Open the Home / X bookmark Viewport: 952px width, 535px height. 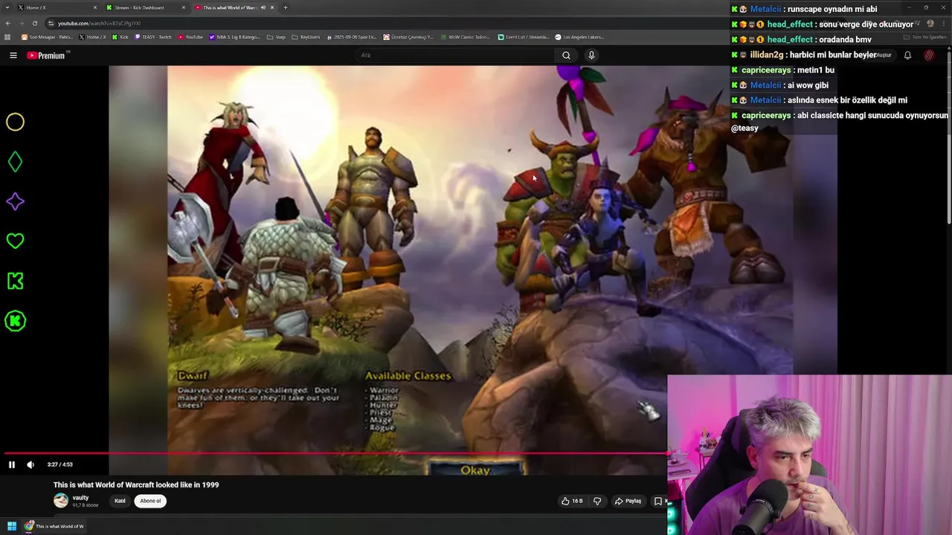coord(91,37)
